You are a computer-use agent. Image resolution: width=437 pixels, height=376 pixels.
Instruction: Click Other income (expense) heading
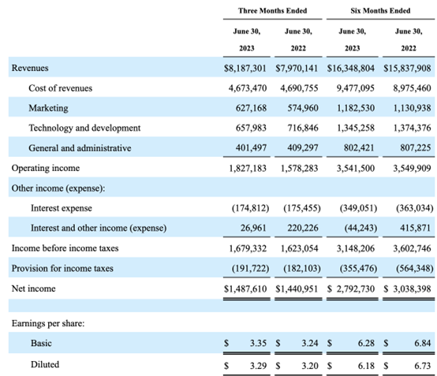58,188
